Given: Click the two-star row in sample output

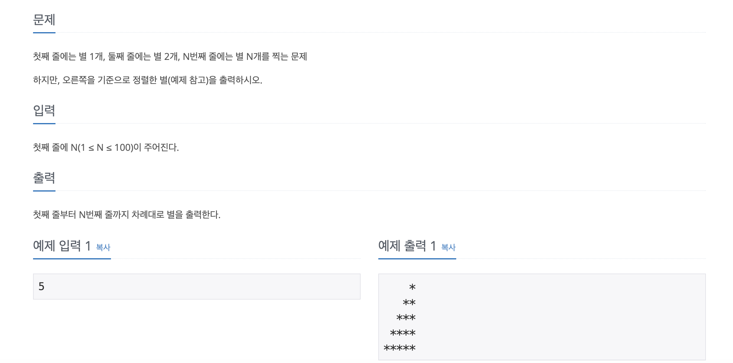Looking at the screenshot, I should [409, 302].
